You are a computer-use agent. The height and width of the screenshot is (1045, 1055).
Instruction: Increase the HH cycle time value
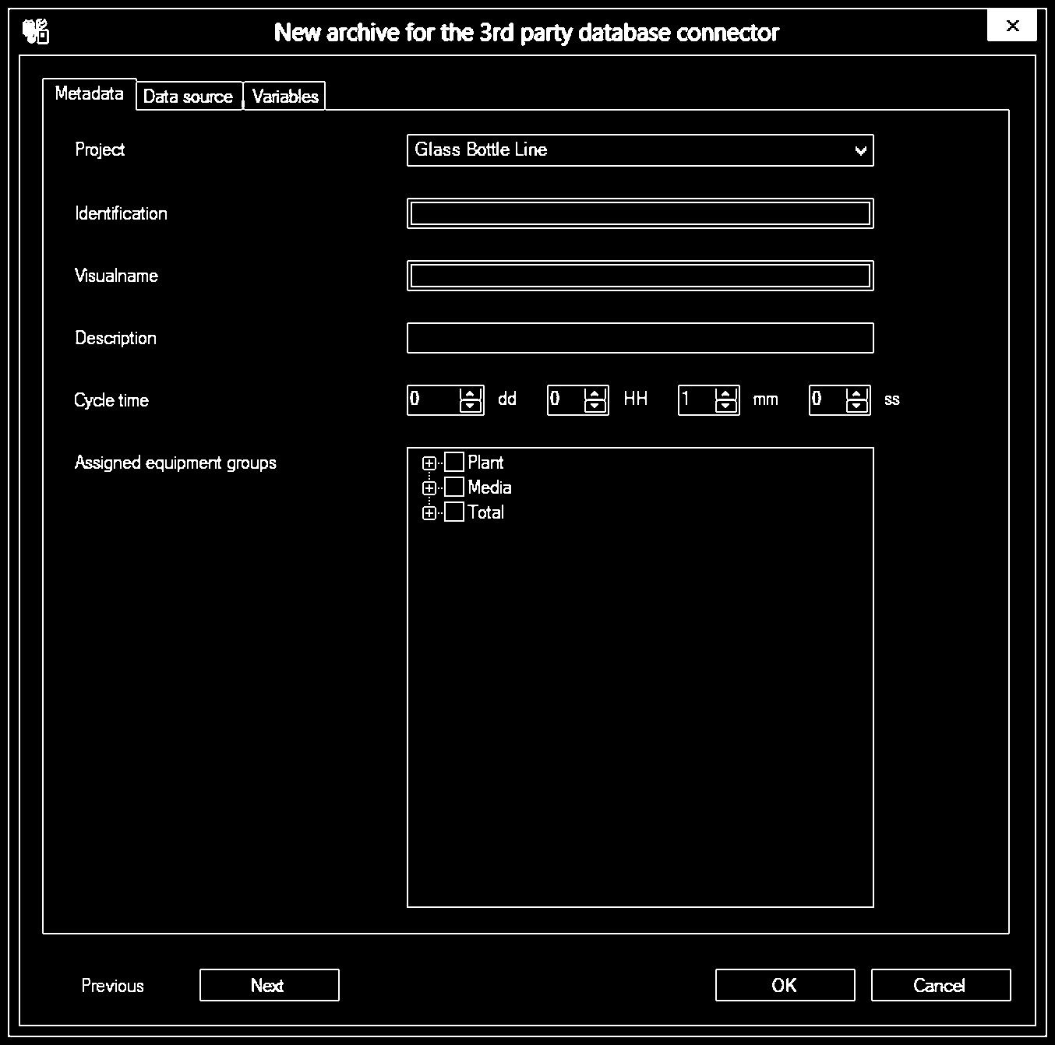point(595,394)
